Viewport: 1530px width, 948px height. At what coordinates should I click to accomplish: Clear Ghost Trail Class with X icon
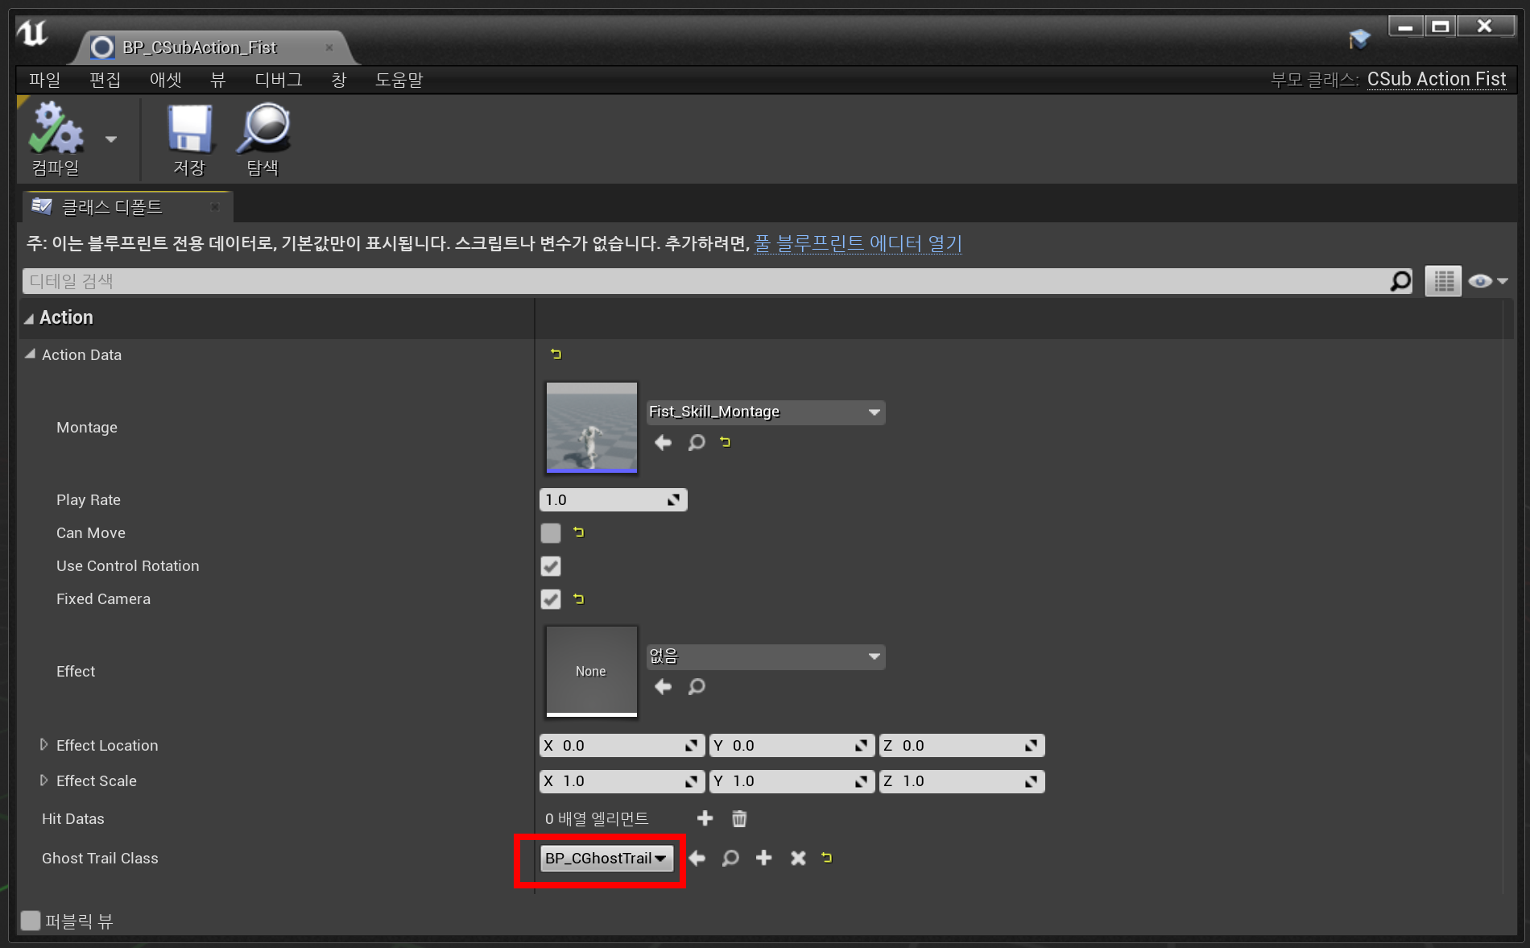[798, 859]
